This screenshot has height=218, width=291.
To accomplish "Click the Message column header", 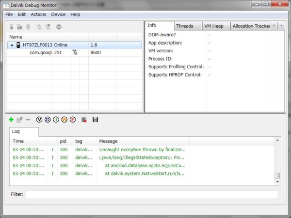I will tap(143, 141).
